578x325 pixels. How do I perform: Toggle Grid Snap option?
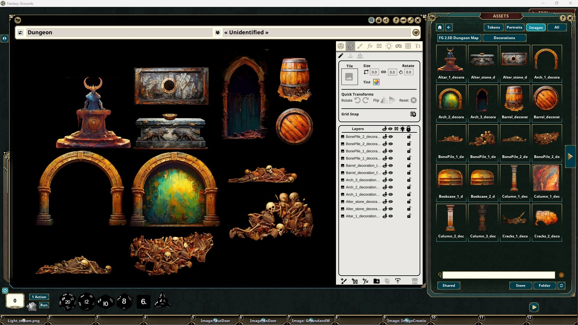pos(413,114)
